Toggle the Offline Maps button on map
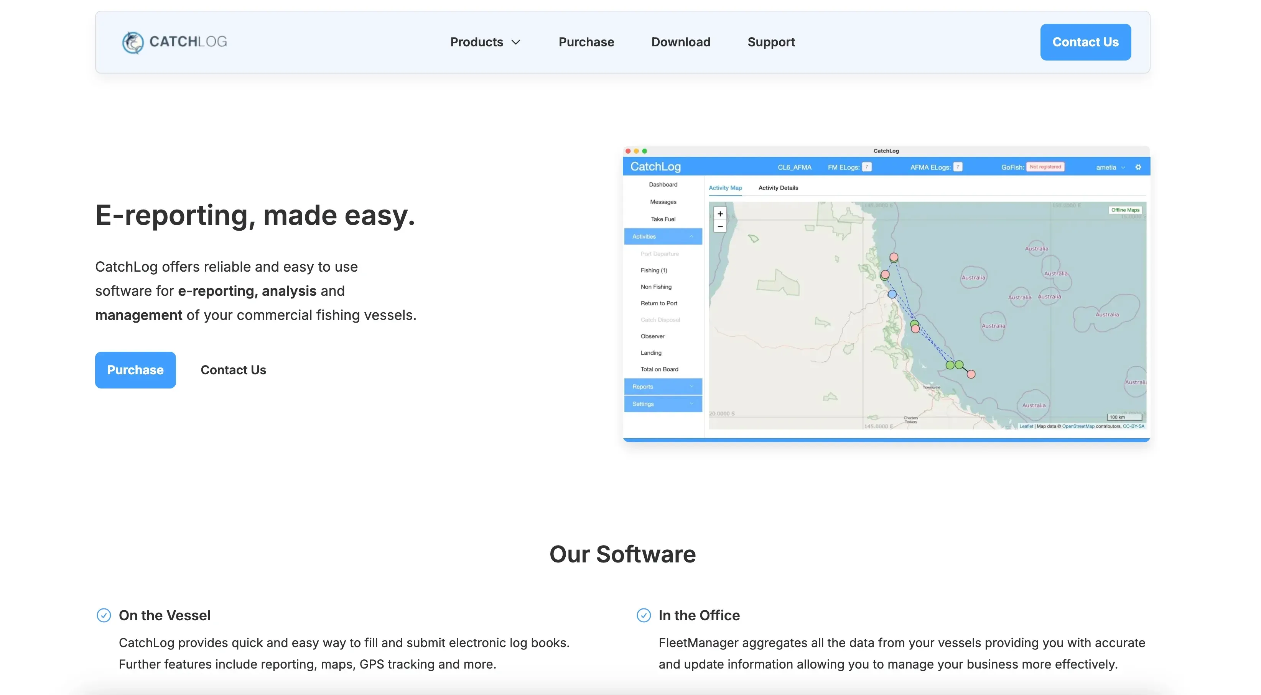 tap(1125, 210)
